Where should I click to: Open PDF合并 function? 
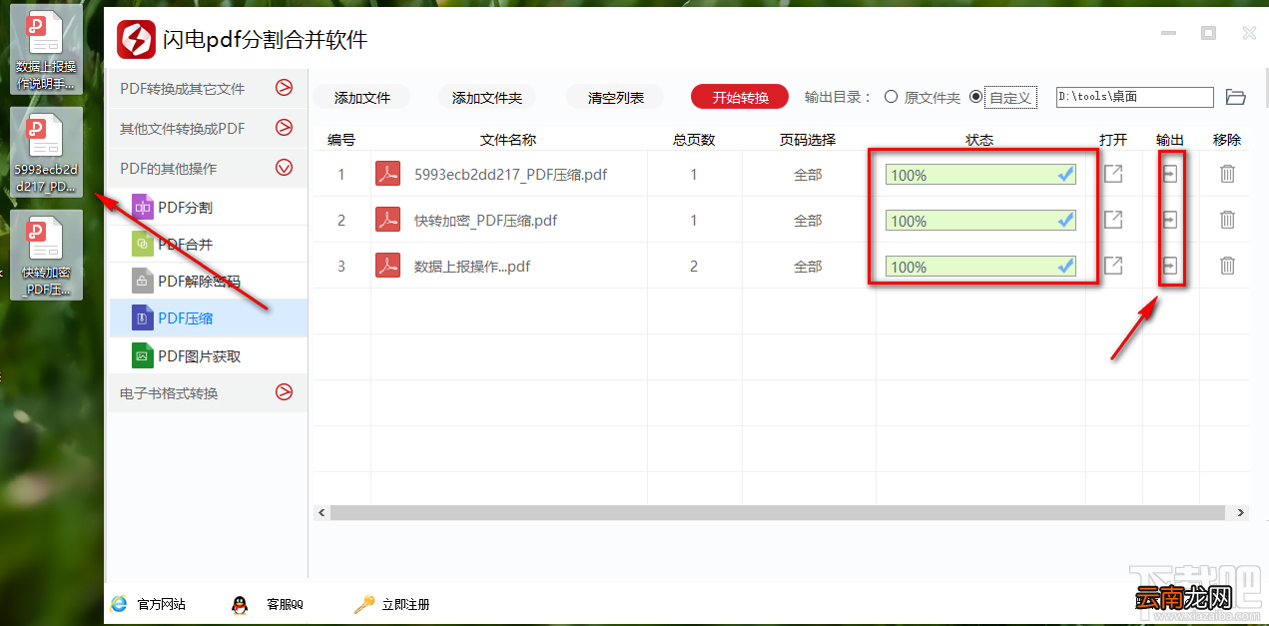tap(208, 245)
